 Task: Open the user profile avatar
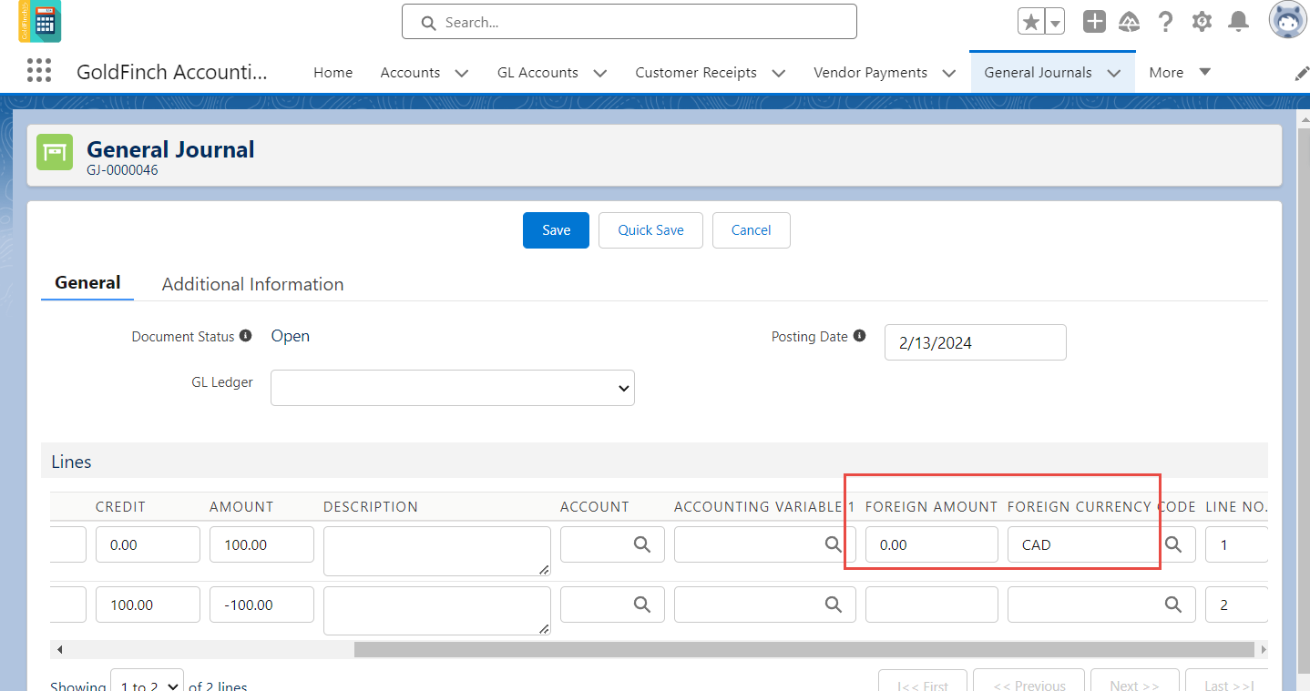click(1288, 20)
